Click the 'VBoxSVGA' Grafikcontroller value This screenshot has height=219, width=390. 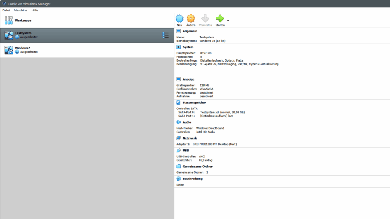point(206,89)
